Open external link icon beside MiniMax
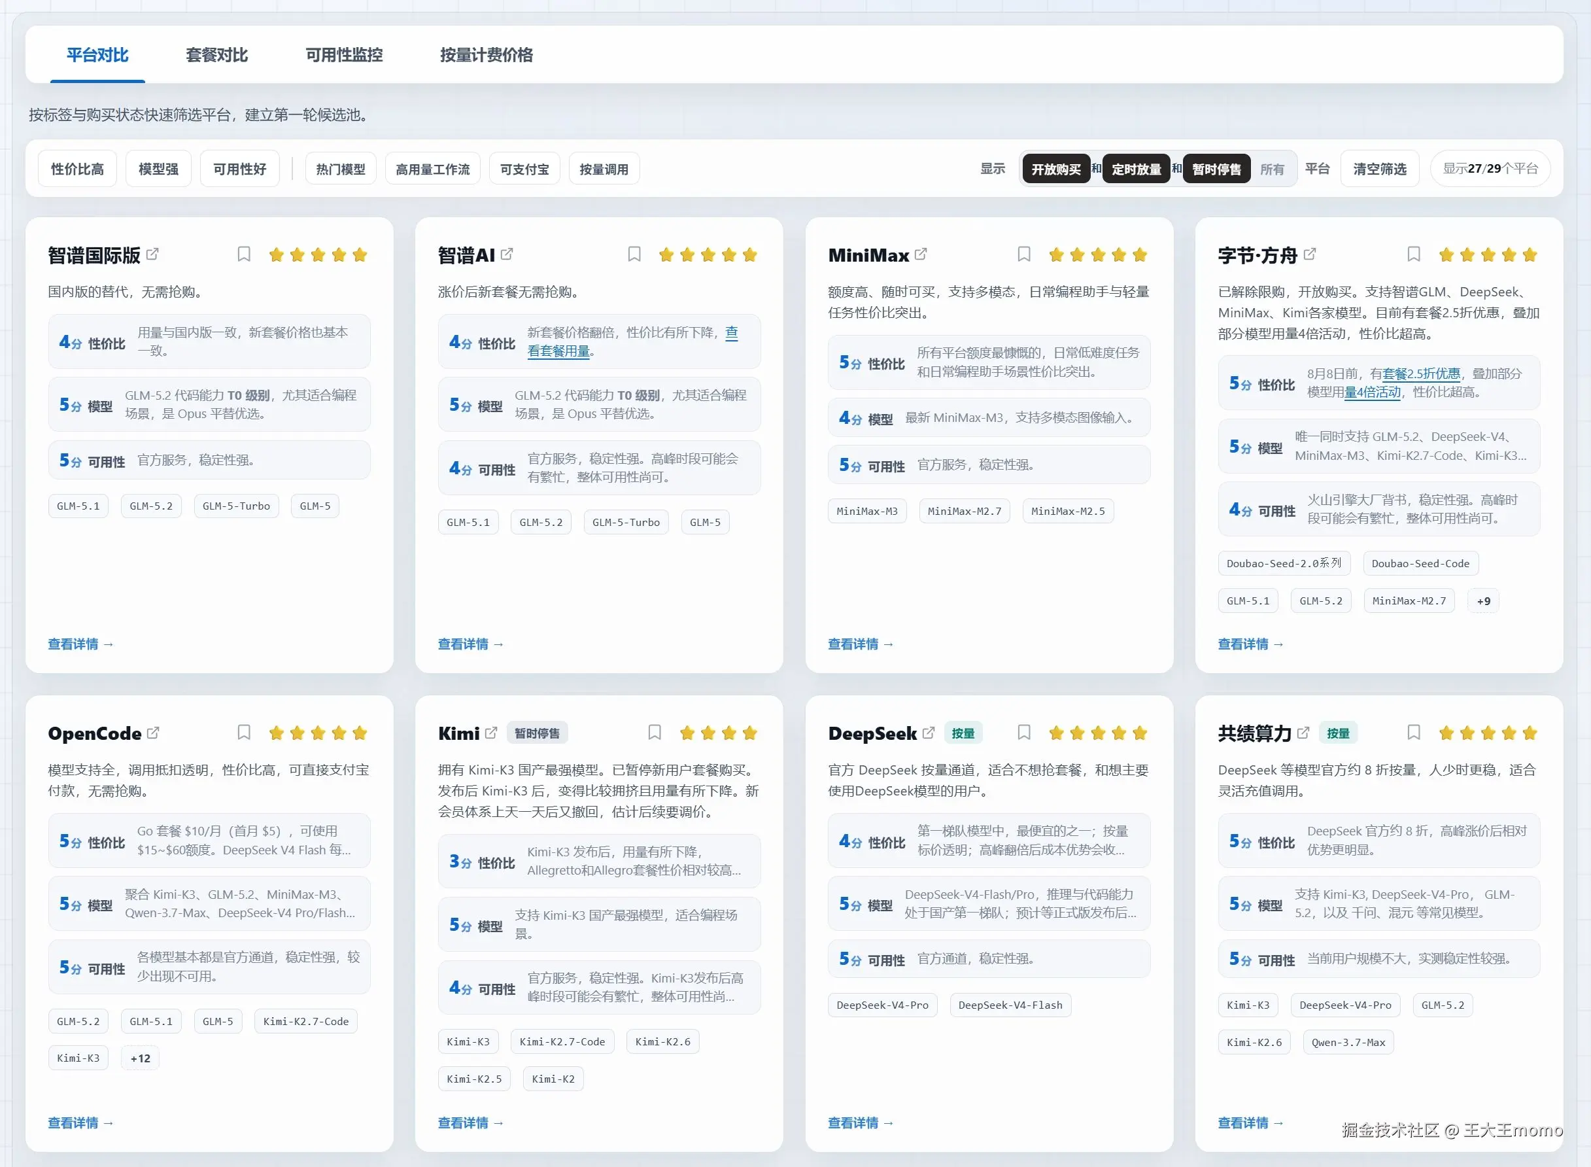This screenshot has width=1591, height=1167. click(921, 254)
